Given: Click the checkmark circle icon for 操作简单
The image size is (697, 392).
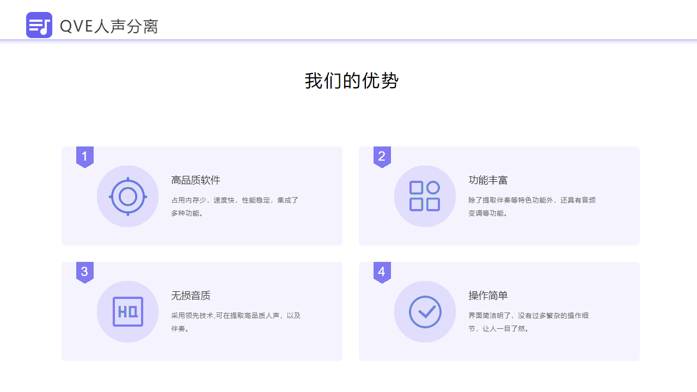Looking at the screenshot, I should click(425, 311).
